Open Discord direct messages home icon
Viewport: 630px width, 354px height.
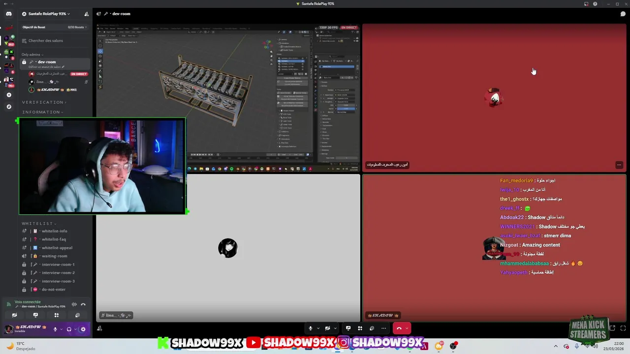[x=9, y=14]
